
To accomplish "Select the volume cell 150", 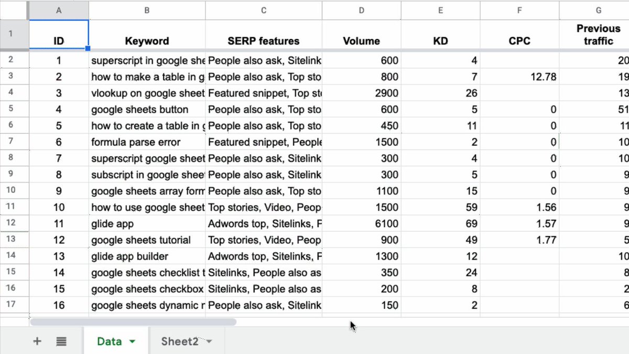I will point(362,305).
